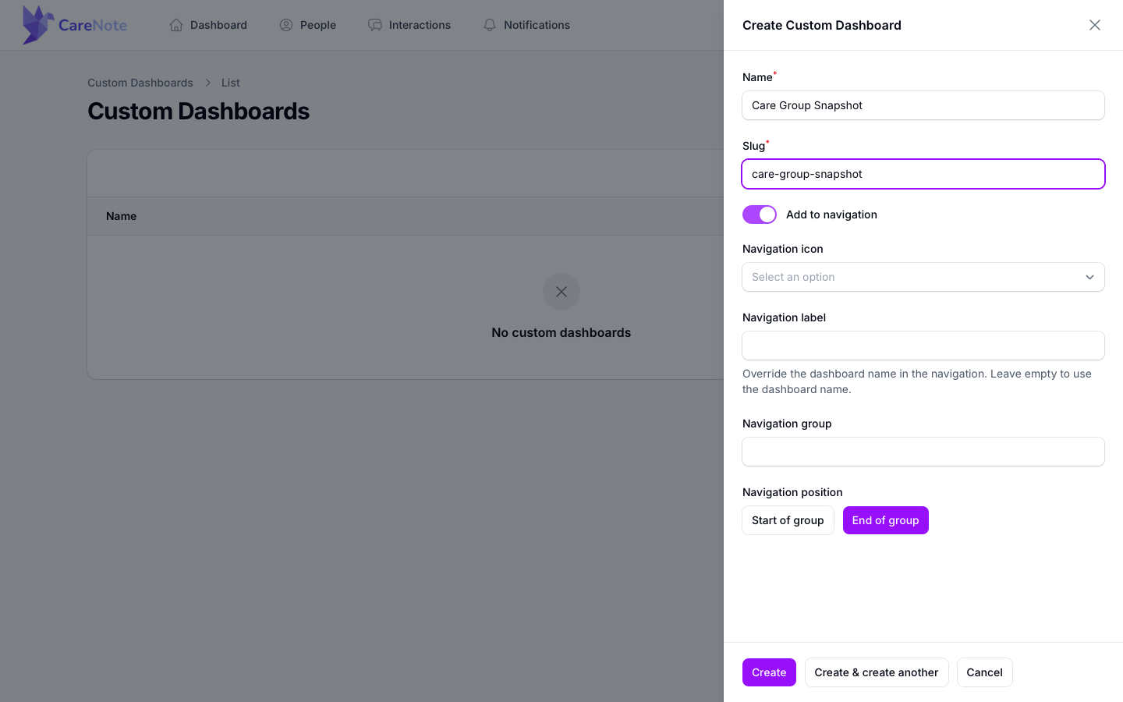Click the 'Create Custom Dashboard' panel title

[822, 25]
